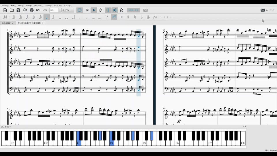This screenshot has width=277, height=156.
Task: Apply a single augmentation dot
Action: [80, 18]
